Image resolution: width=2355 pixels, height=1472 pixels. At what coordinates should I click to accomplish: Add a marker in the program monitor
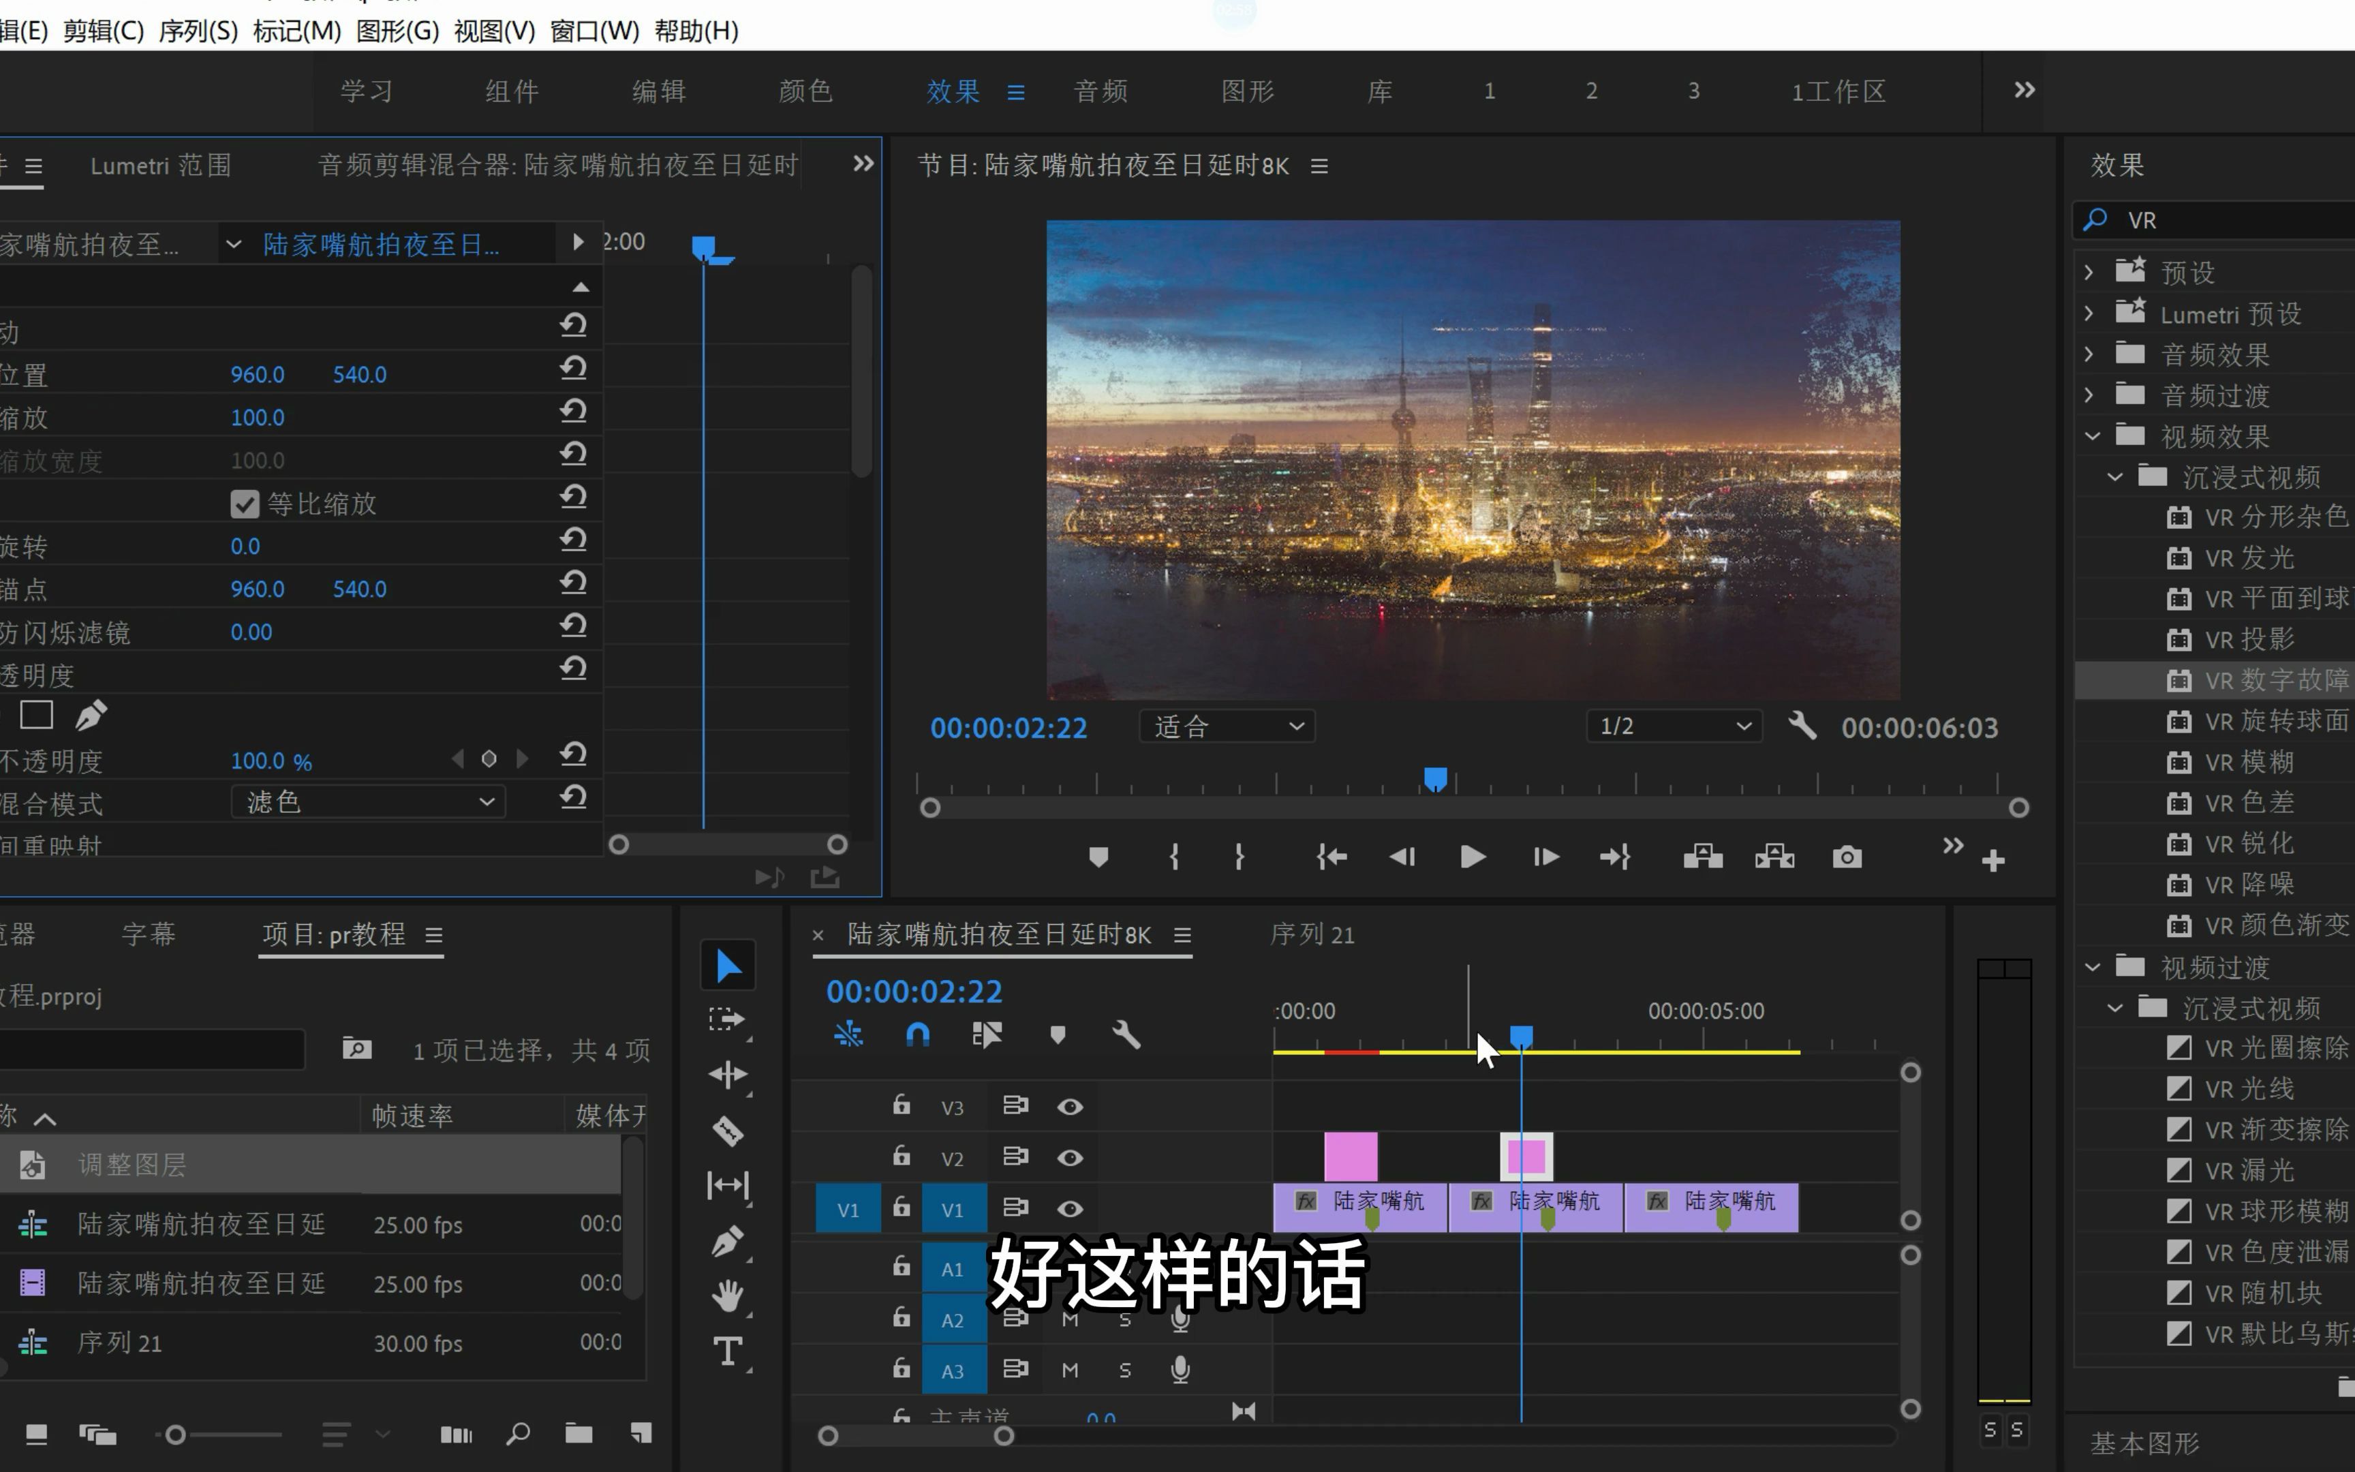1098,857
